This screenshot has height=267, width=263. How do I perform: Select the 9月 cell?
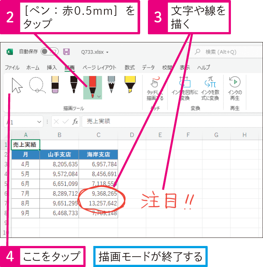pos(25,213)
